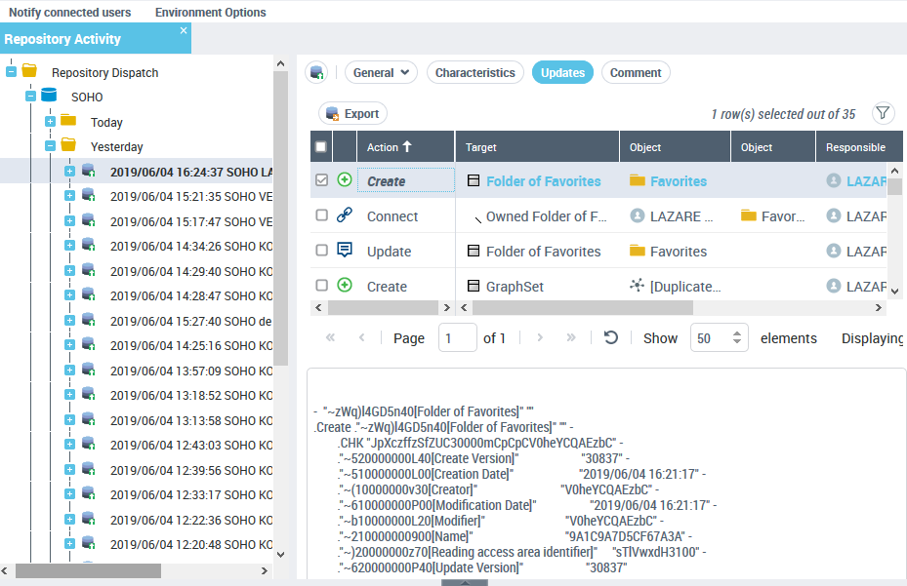Expand the Today tree node

tap(50, 122)
